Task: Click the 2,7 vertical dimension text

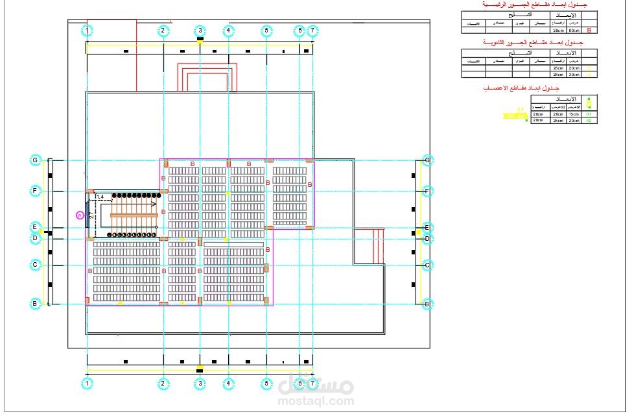Action: pyautogui.click(x=92, y=215)
